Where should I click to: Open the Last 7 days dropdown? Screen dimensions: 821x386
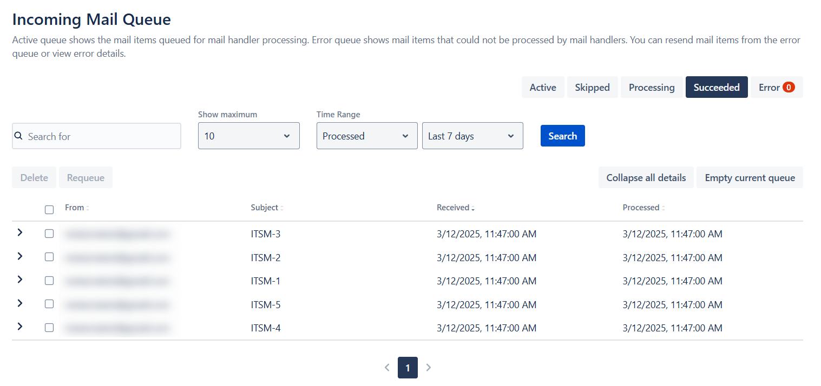472,136
